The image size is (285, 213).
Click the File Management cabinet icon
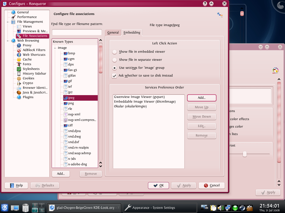click(x=13, y=22)
